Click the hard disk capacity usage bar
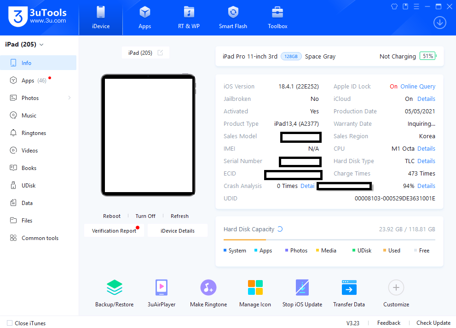Viewport: 456px width, 328px height. 329,240
